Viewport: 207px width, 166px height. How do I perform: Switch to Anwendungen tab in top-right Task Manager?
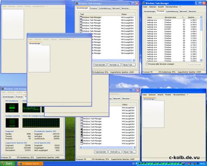click(150, 11)
